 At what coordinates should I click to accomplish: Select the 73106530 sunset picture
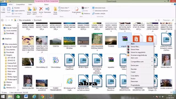[111, 42]
